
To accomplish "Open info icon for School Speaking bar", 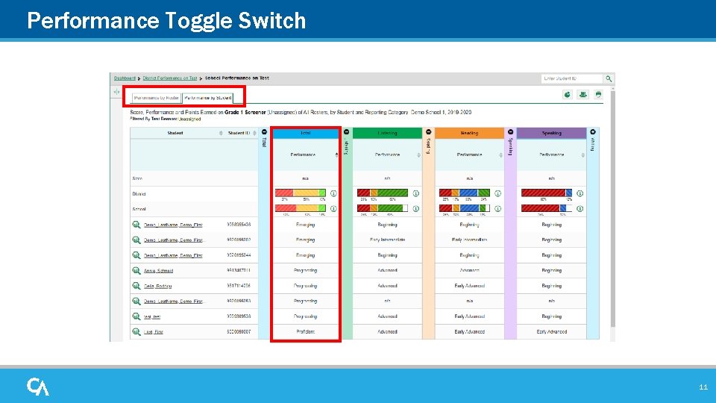I will [x=580, y=208].
